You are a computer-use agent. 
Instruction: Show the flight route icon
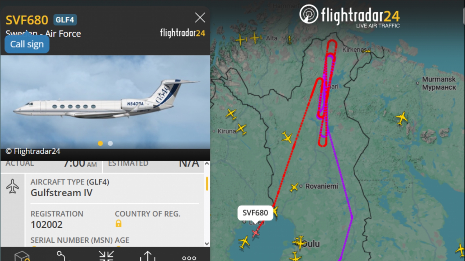click(x=64, y=256)
